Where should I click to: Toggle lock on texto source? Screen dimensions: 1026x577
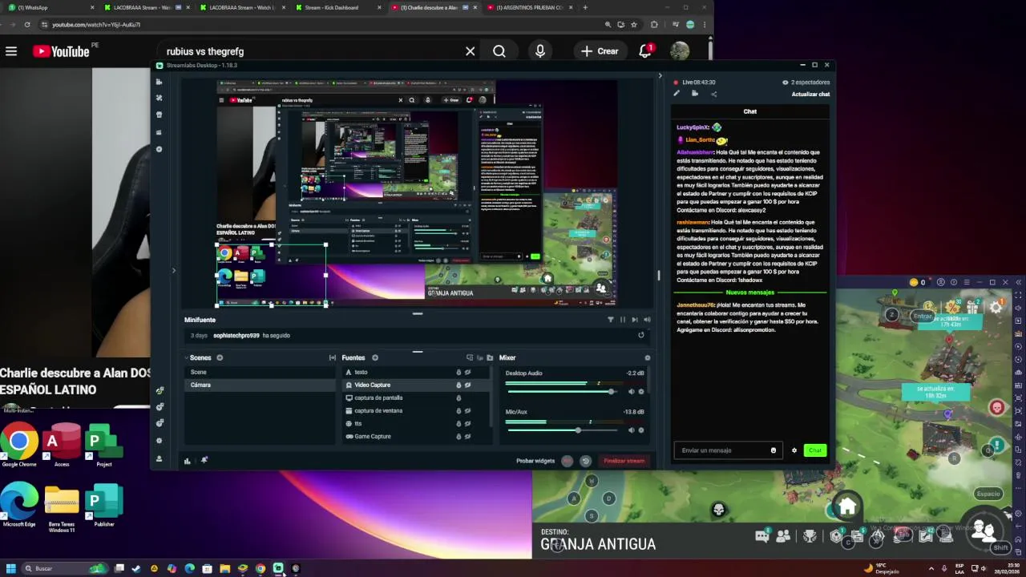[x=458, y=372]
